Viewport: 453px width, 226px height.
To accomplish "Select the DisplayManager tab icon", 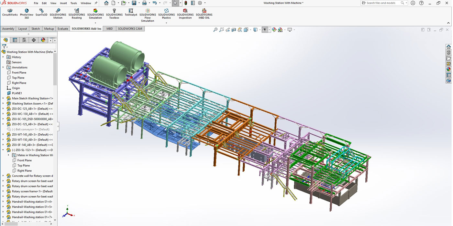I will click(x=43, y=40).
